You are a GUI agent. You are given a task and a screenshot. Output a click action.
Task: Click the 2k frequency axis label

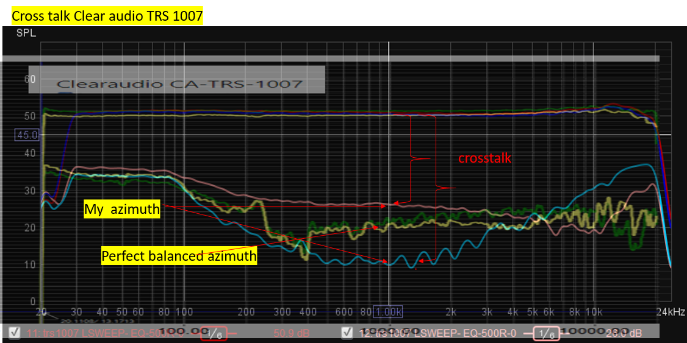coord(451,312)
